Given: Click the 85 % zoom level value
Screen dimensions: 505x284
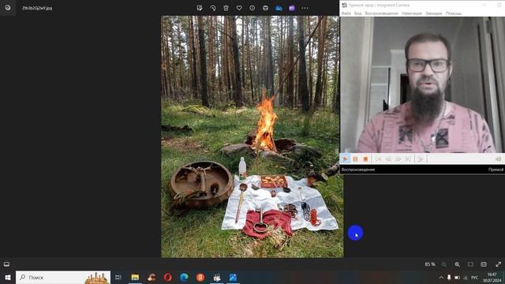Looking at the screenshot, I should point(429,264).
